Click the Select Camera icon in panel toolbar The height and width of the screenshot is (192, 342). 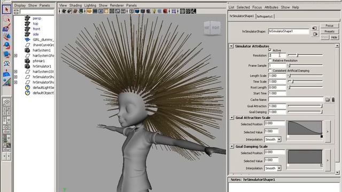point(64,11)
